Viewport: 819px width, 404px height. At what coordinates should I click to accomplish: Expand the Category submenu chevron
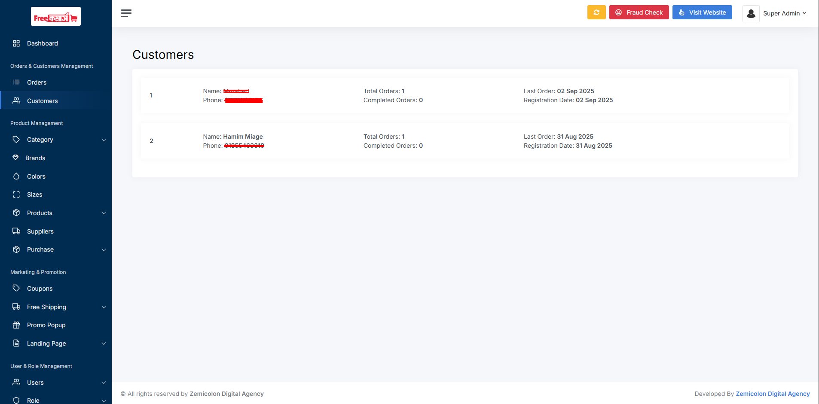click(x=104, y=140)
